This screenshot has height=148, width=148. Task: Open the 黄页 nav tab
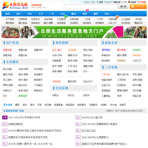(x=85, y=14)
